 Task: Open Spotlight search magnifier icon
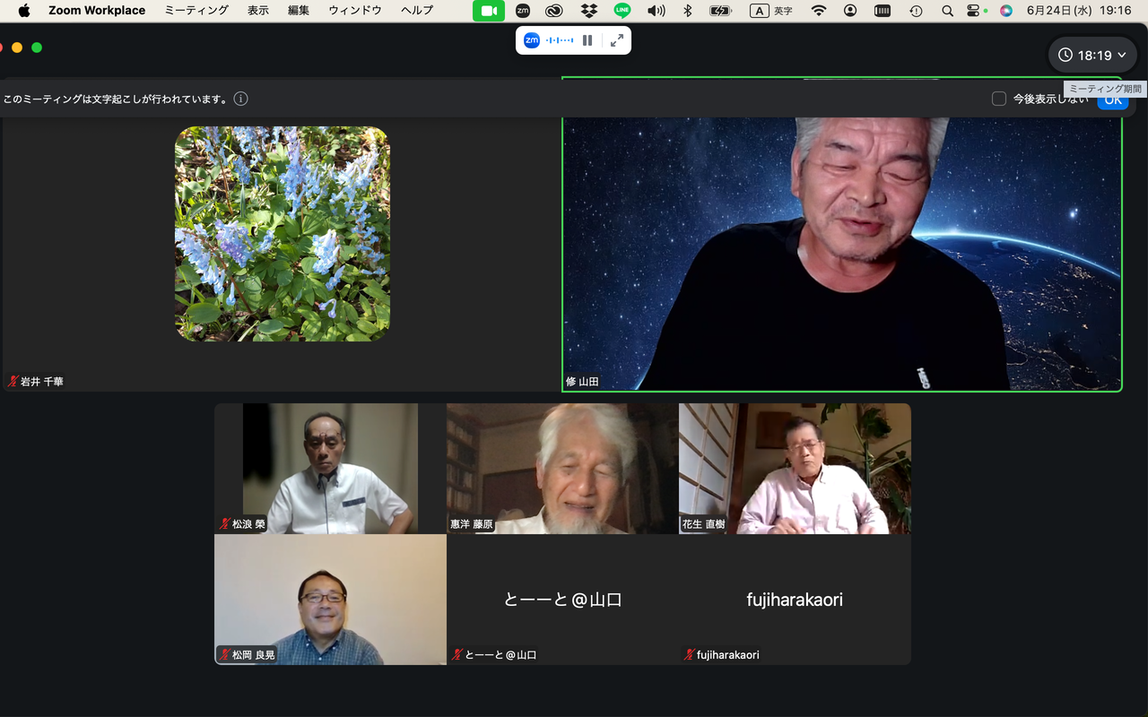[x=947, y=11]
